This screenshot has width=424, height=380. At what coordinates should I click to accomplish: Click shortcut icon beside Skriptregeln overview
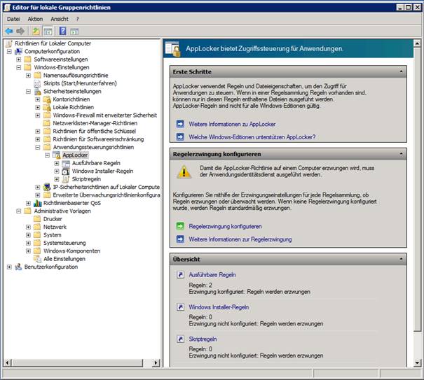point(180,339)
